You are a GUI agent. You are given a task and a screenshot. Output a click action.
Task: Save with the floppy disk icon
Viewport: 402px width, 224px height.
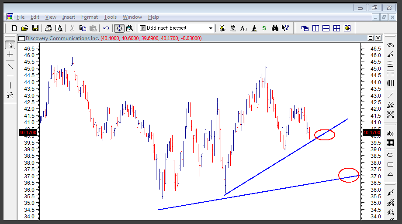click(x=35, y=28)
